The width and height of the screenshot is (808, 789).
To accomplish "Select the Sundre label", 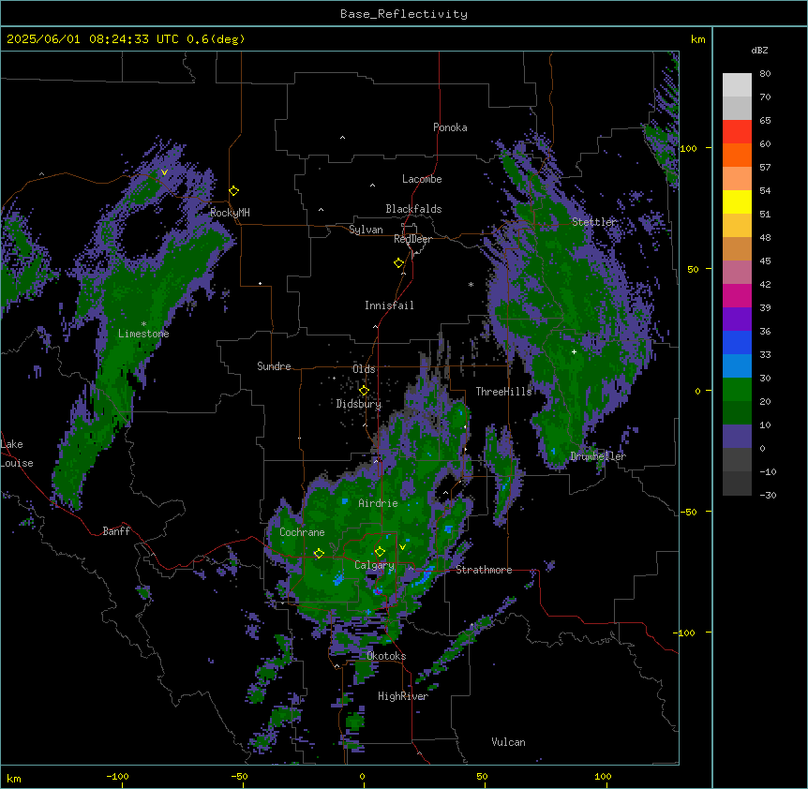I will coord(274,366).
